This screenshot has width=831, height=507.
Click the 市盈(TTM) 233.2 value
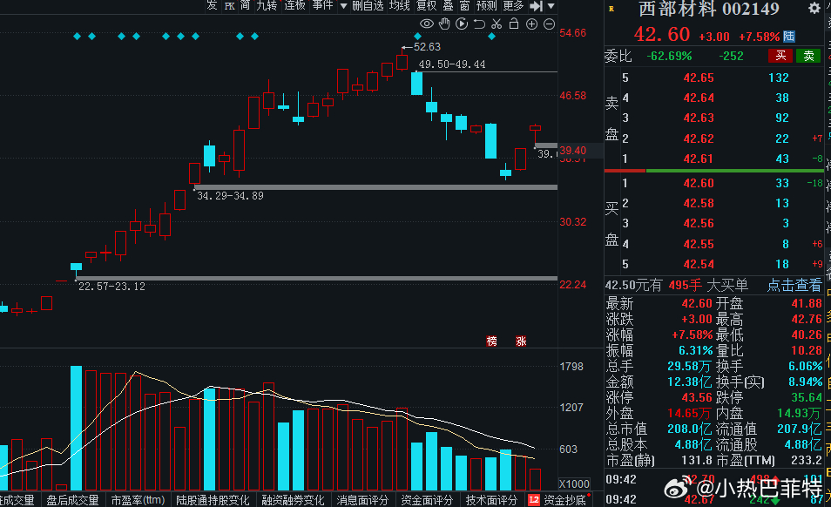[x=807, y=460]
